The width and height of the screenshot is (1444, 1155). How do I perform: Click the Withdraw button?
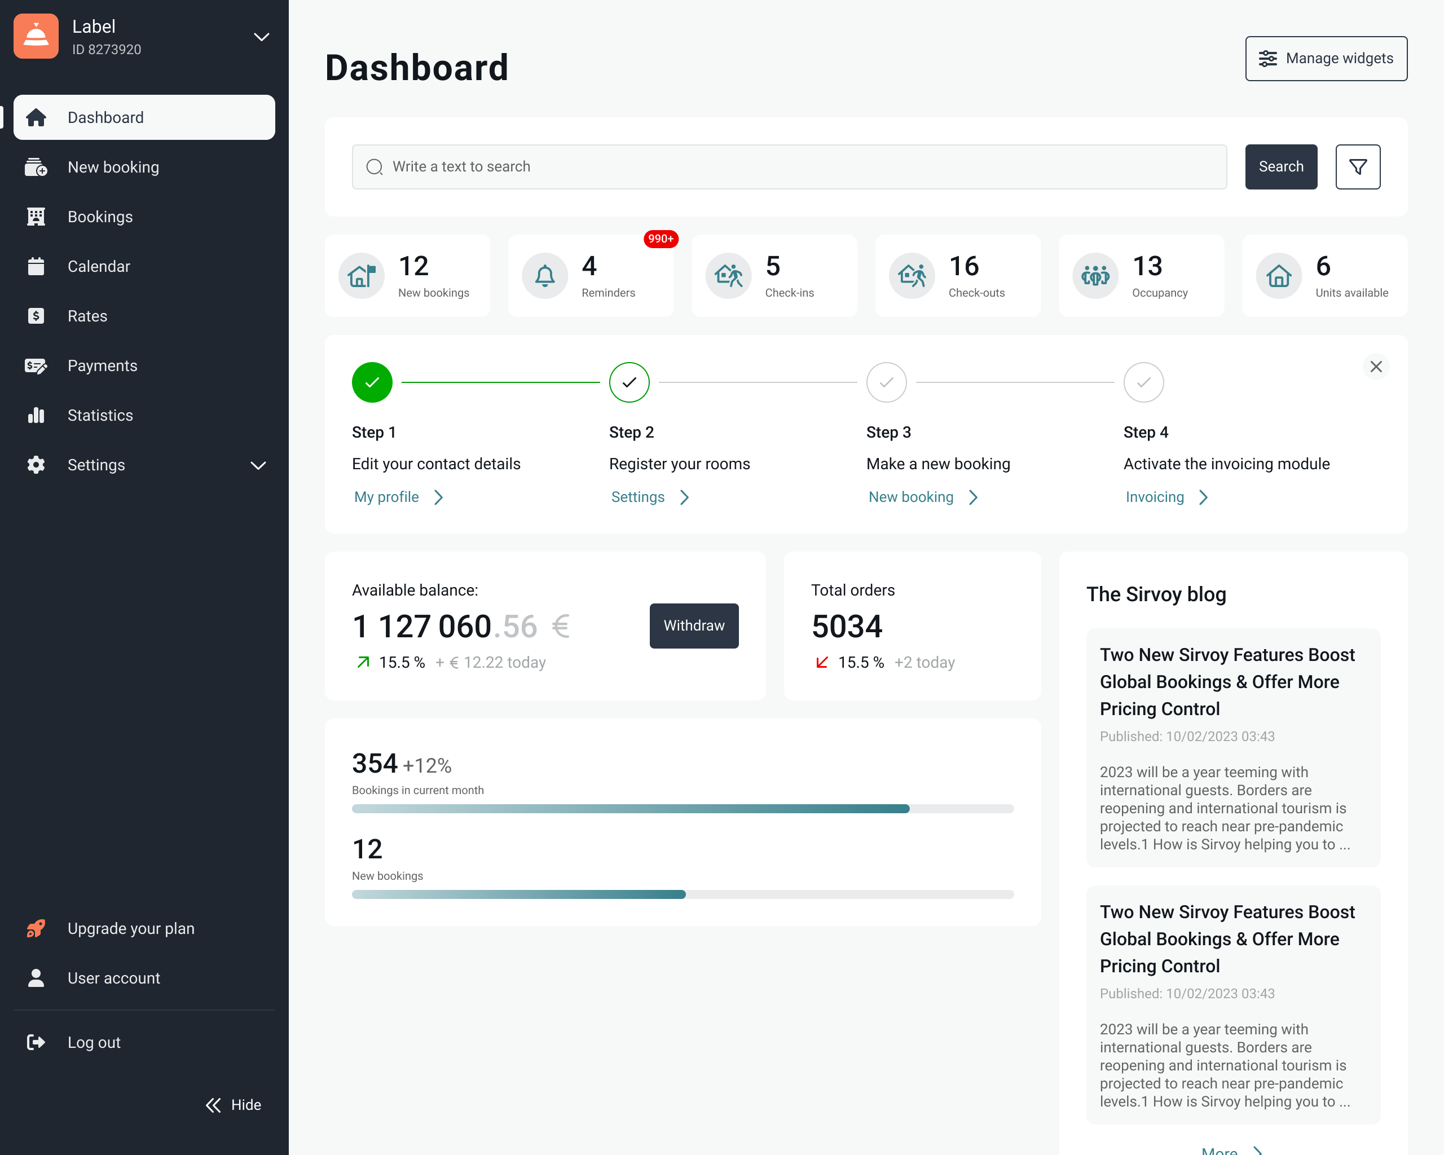click(x=694, y=625)
